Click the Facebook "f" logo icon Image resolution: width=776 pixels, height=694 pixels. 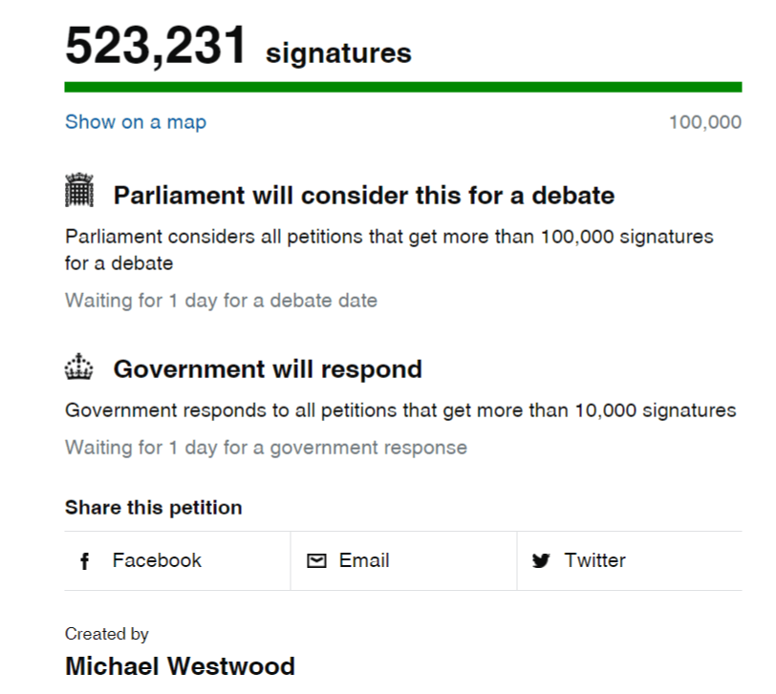(x=85, y=561)
